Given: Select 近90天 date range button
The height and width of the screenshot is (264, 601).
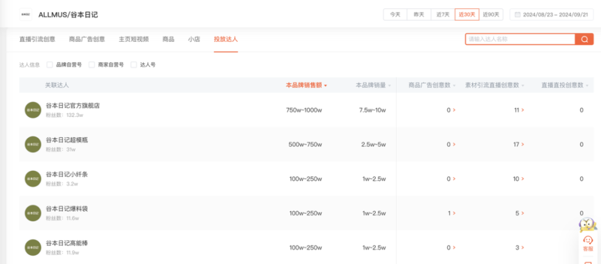Looking at the screenshot, I should tap(491, 15).
